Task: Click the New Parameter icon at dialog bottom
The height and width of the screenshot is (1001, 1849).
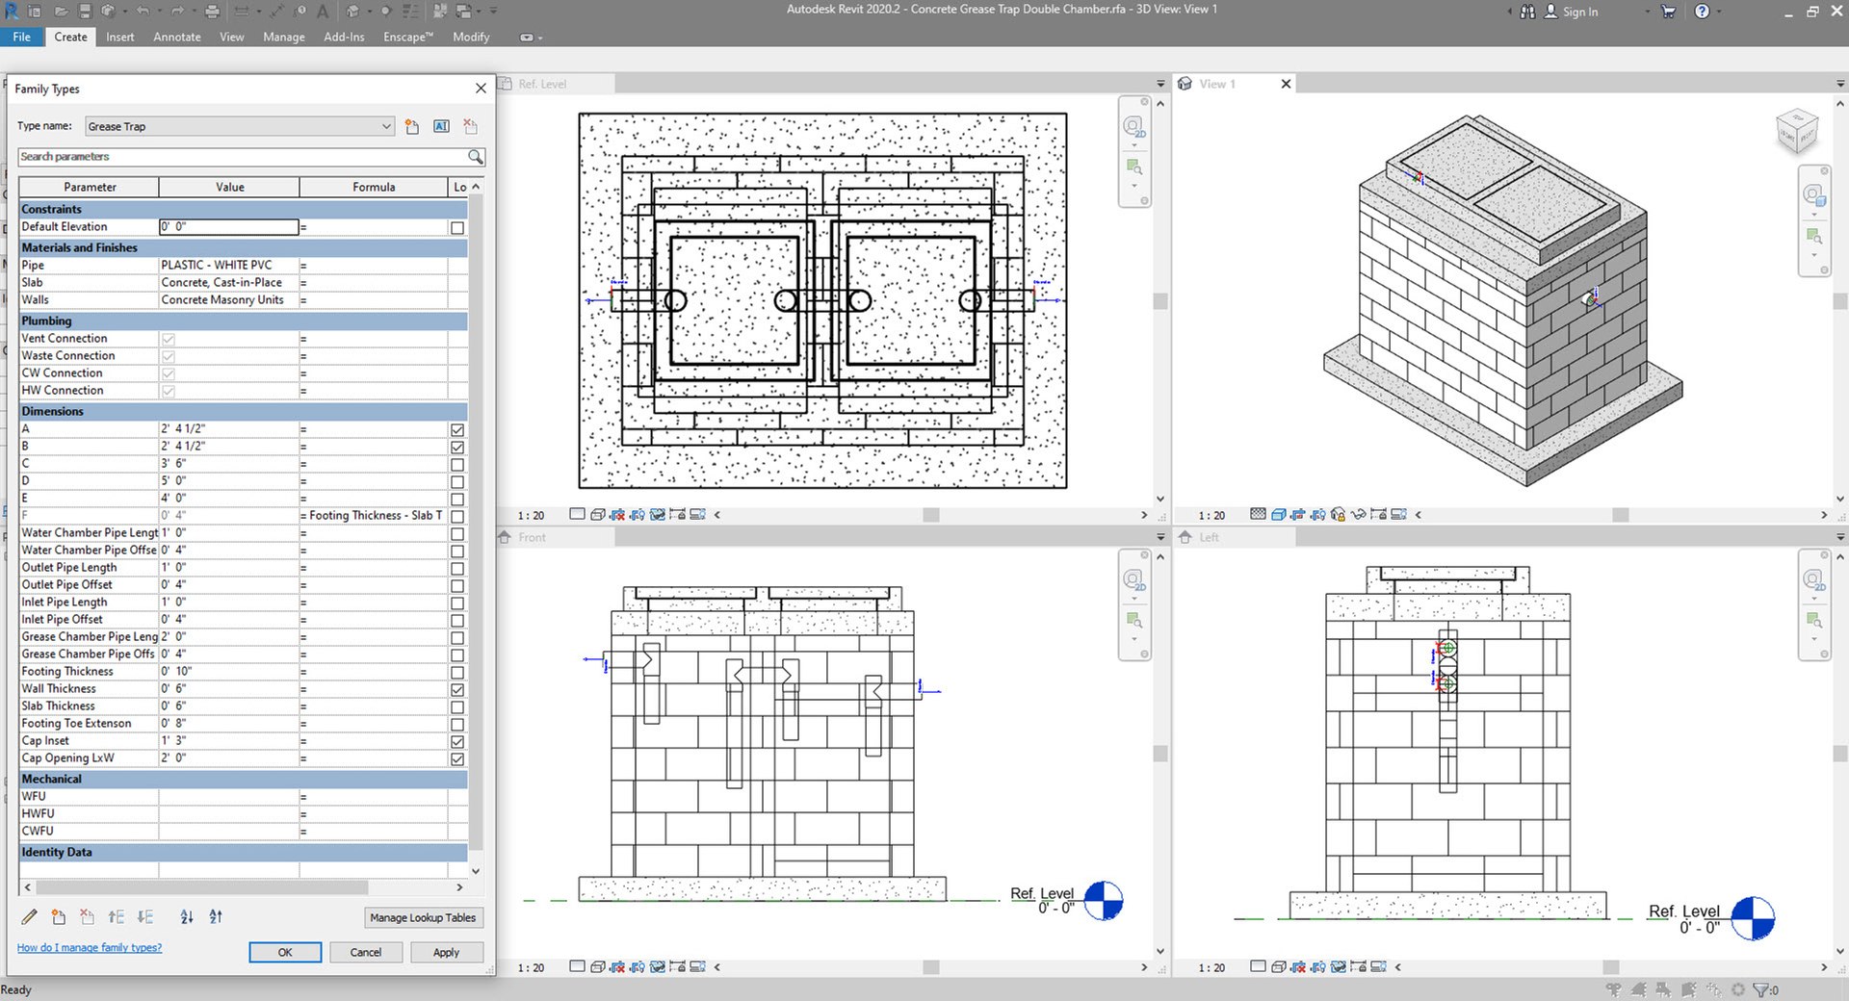Action: 59,917
